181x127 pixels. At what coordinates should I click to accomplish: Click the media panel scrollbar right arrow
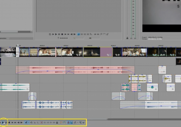coord(31,32)
